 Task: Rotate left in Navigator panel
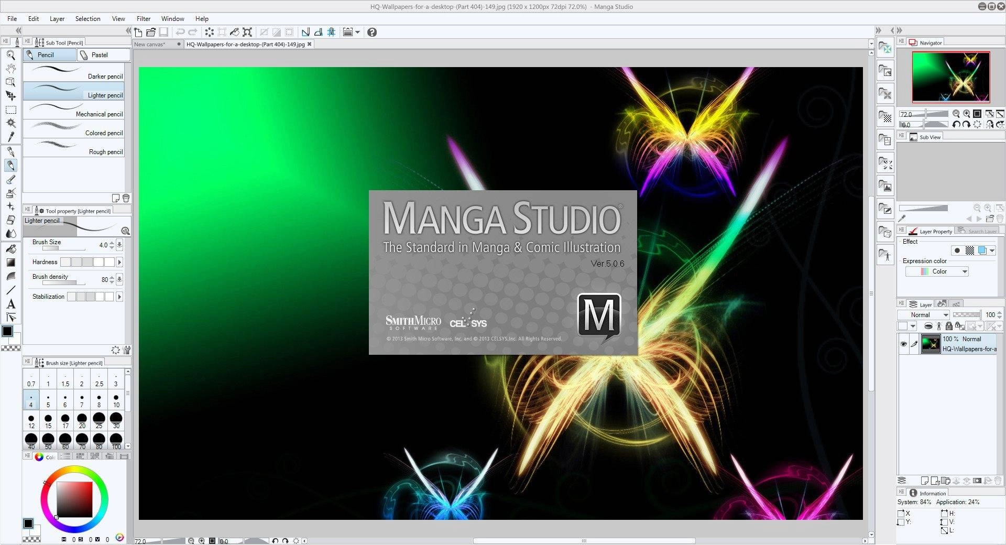tap(956, 125)
